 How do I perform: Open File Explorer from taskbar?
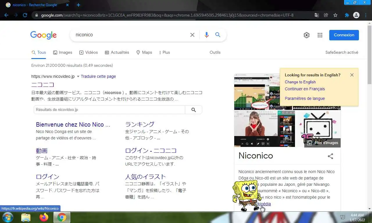coord(26,217)
